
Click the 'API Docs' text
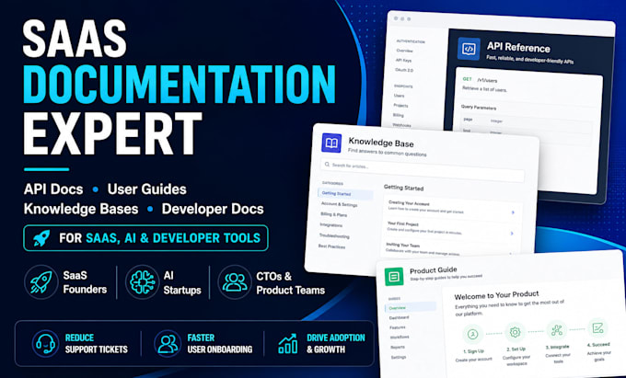(x=53, y=189)
